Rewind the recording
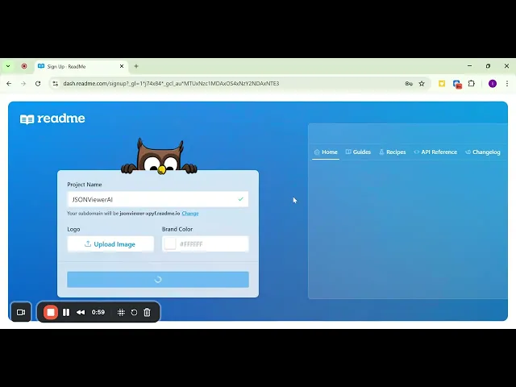This screenshot has width=516, height=387. click(x=81, y=312)
